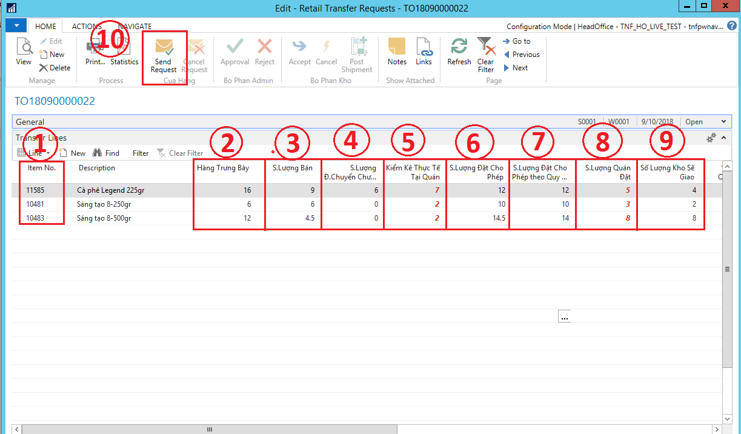
Task: Click the Description column header
Action: pyautogui.click(x=97, y=168)
